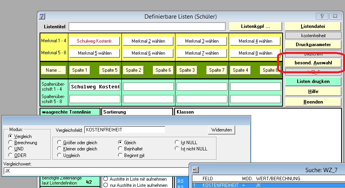
Task: Click the Spalte 6 button
Action: point(163,70)
